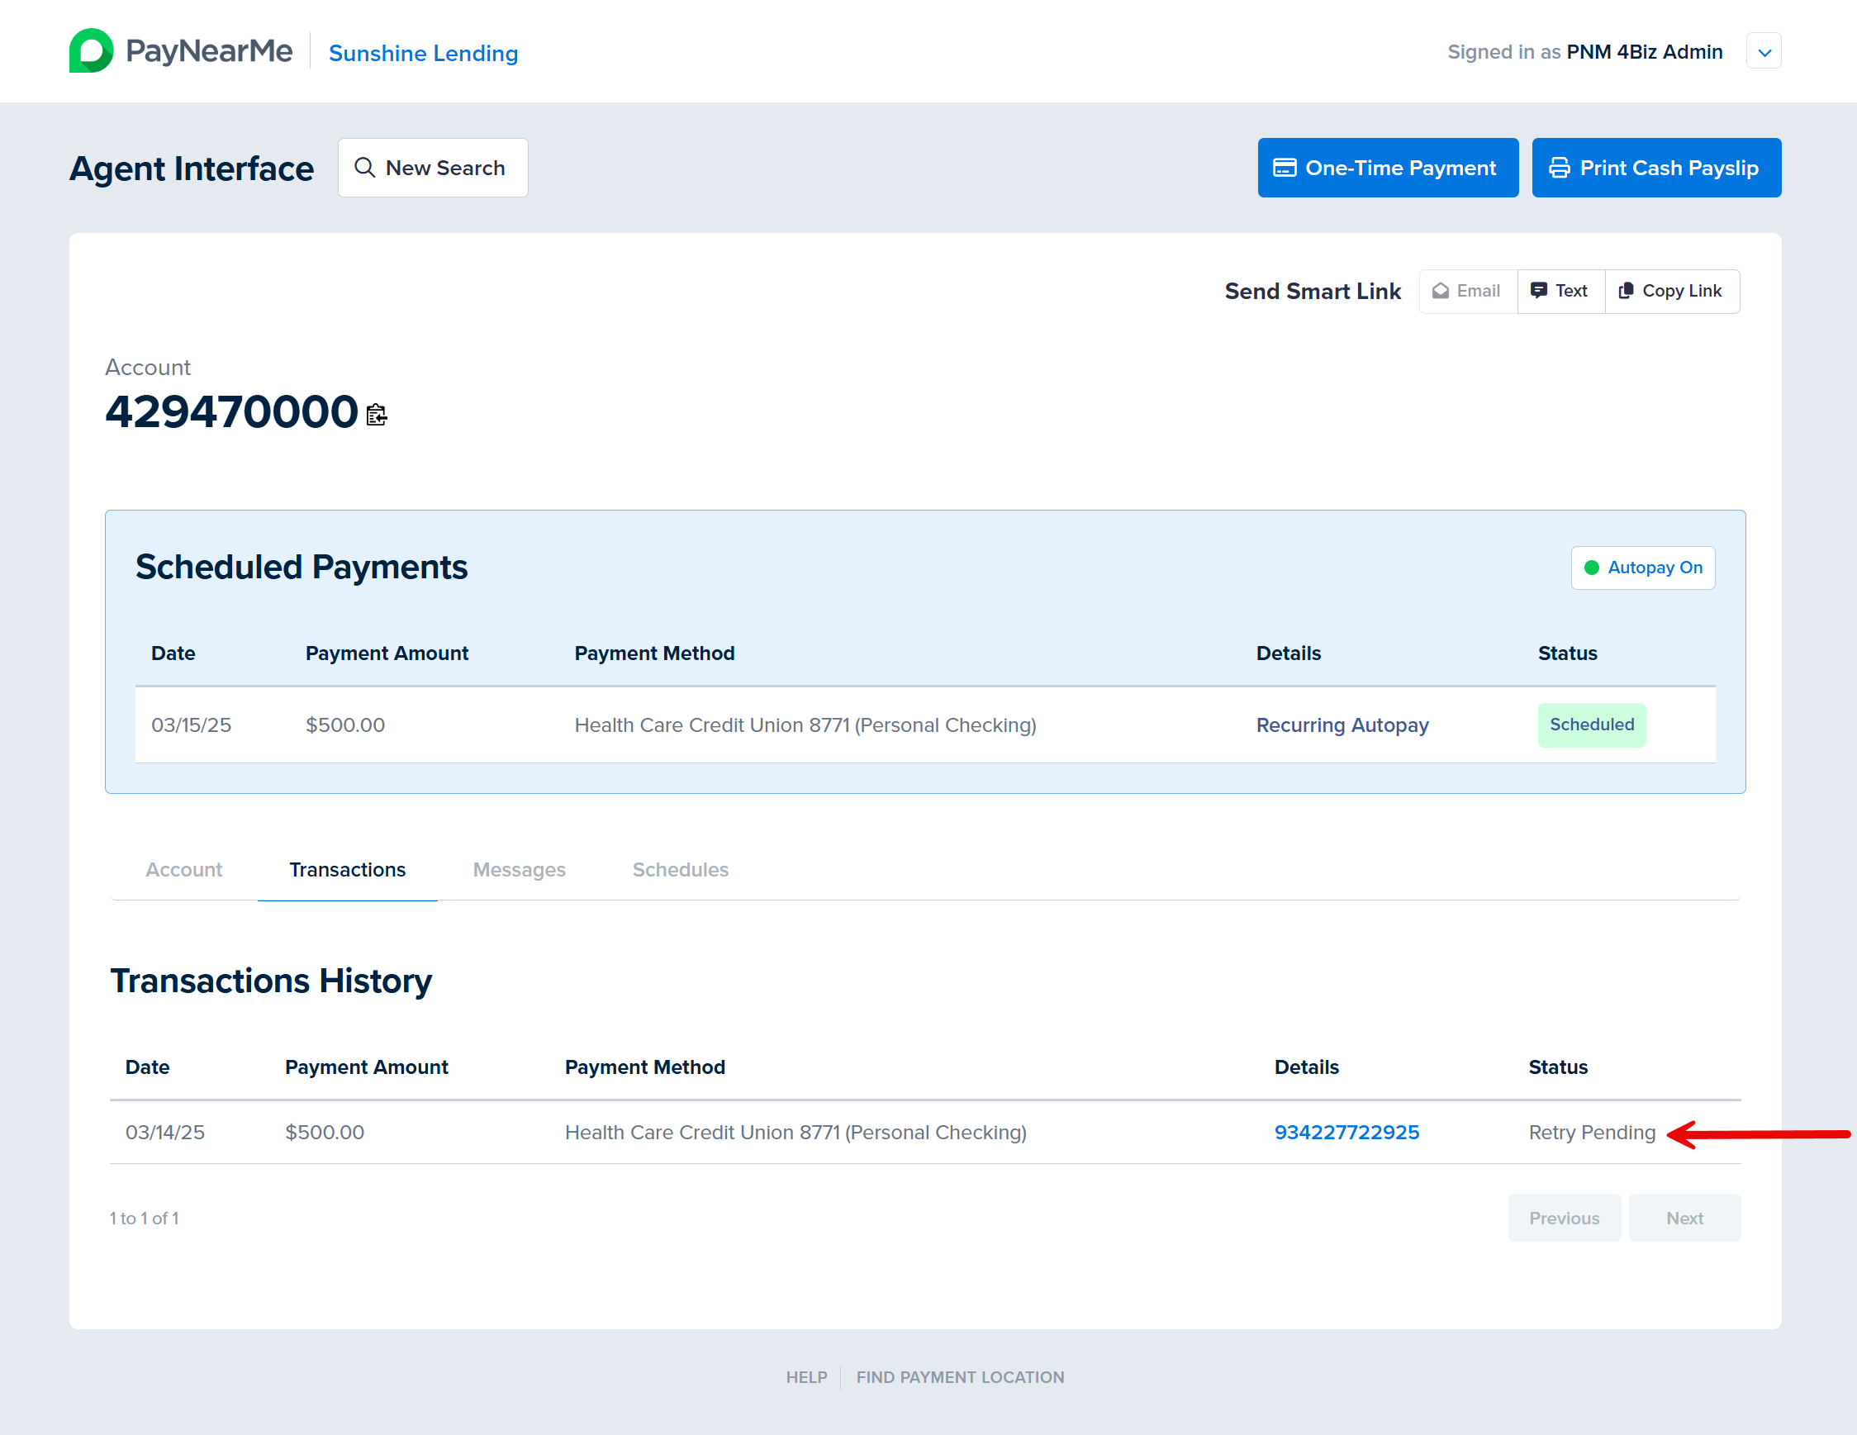Send Smart Link via Text

[x=1560, y=292]
